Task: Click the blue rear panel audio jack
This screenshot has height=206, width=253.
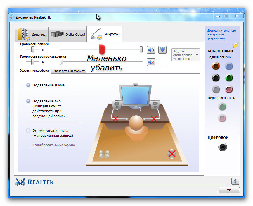Action: [x=229, y=66]
